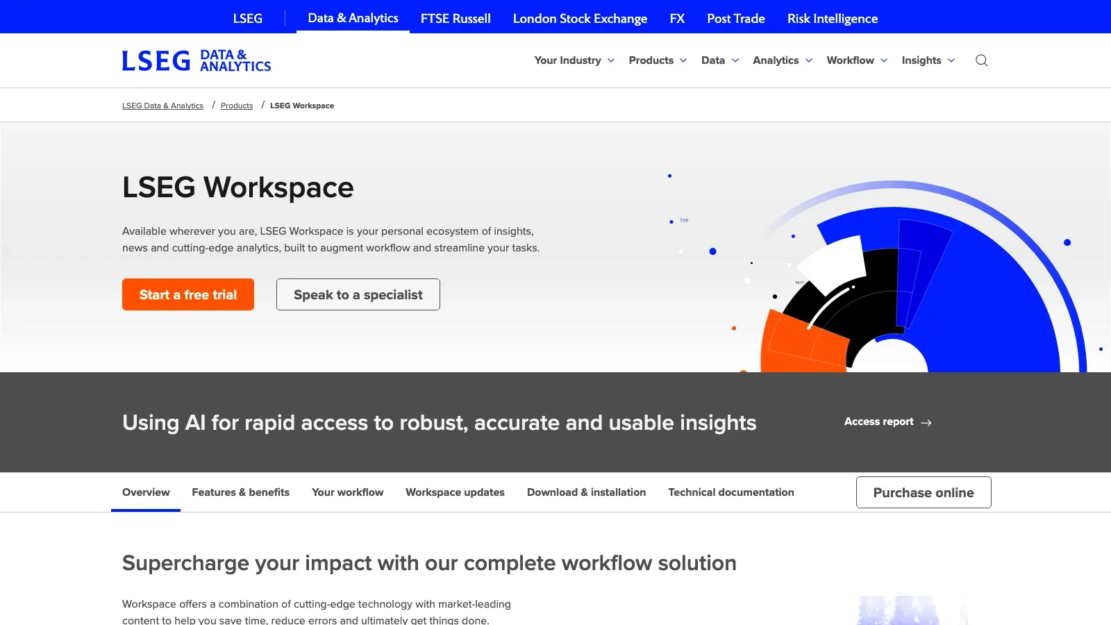Open the Data dropdown menu
The height and width of the screenshot is (625, 1111).
[720, 60]
